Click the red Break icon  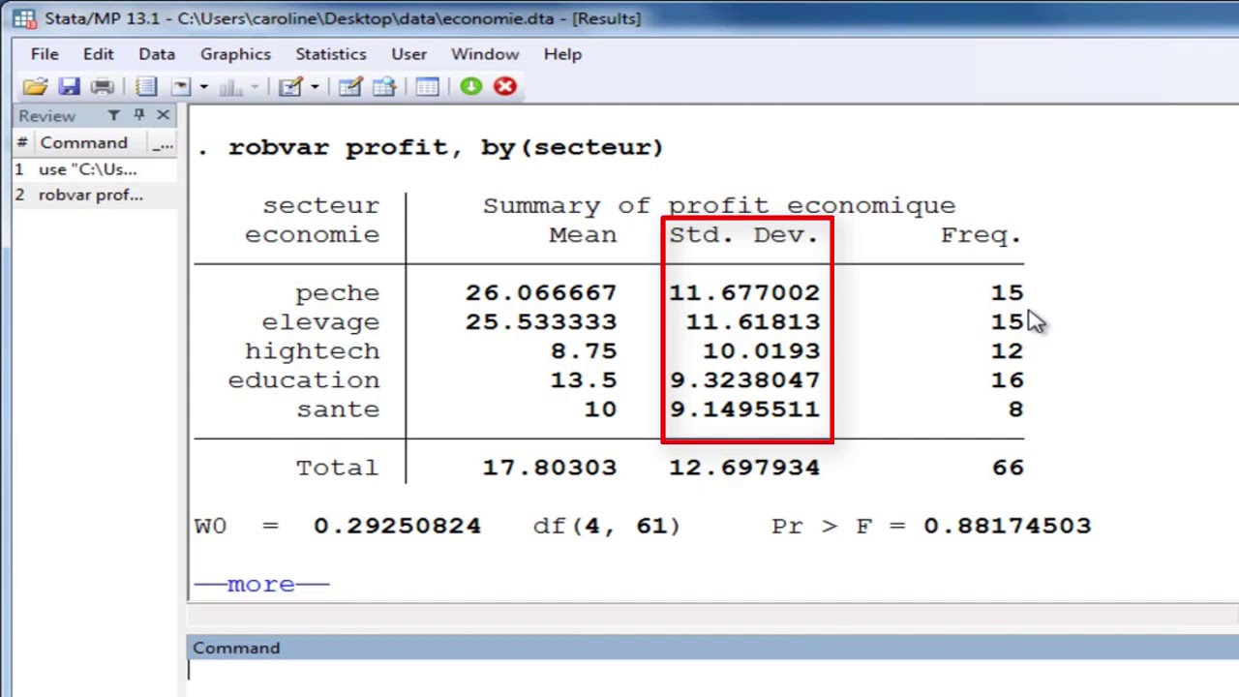[x=505, y=86]
